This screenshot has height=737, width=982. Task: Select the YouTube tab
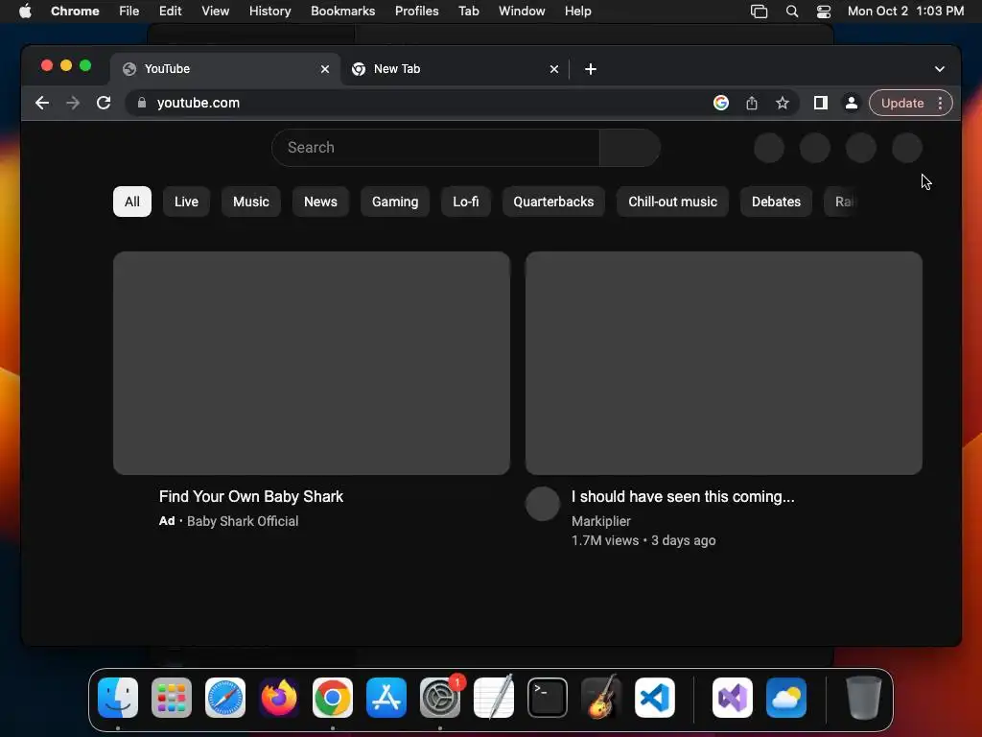(x=225, y=69)
